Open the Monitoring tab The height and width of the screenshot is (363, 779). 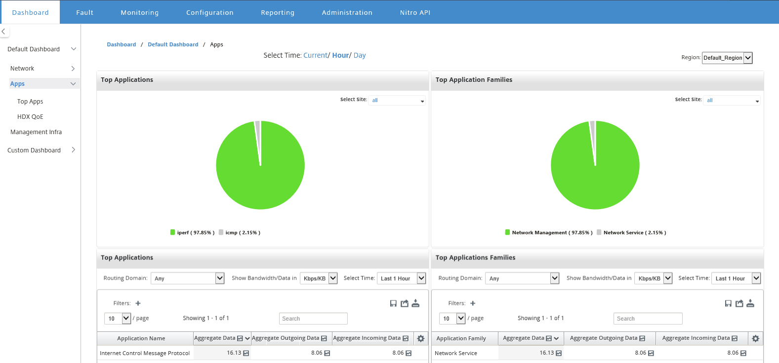pyautogui.click(x=140, y=12)
